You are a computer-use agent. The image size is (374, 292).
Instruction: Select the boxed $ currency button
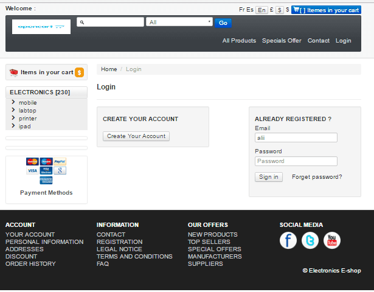point(279,10)
